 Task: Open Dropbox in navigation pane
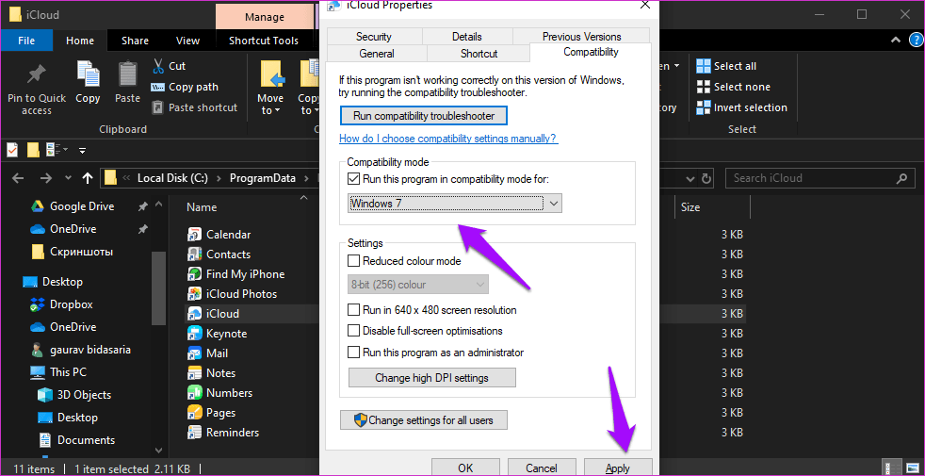[x=71, y=304]
